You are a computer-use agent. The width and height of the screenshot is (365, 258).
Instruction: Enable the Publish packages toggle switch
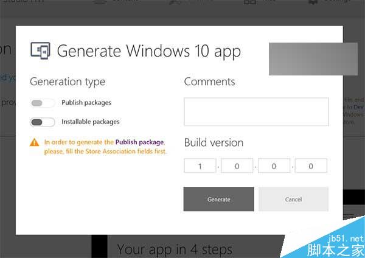[42, 103]
